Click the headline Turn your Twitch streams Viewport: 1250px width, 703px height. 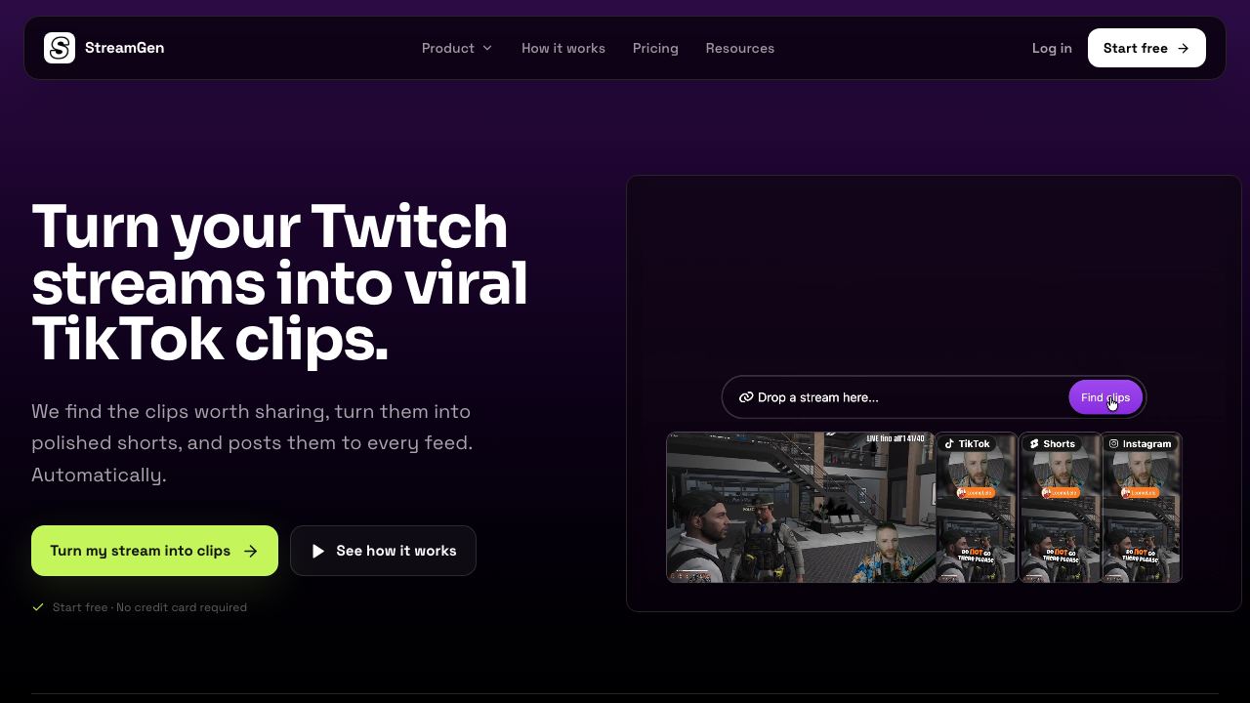[x=279, y=283]
